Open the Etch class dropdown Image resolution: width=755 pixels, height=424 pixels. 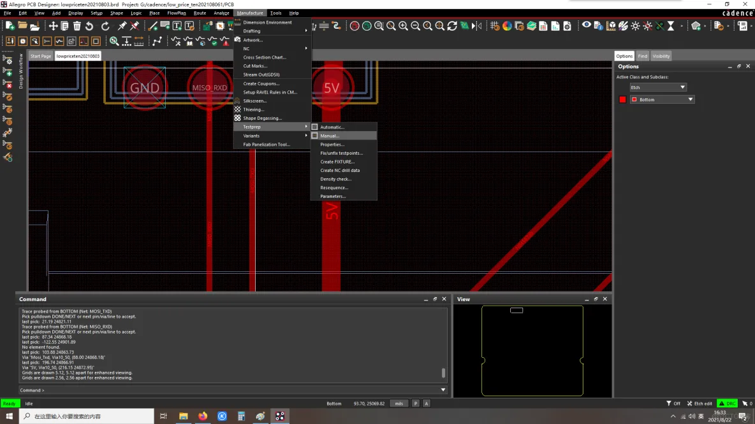pyautogui.click(x=657, y=87)
